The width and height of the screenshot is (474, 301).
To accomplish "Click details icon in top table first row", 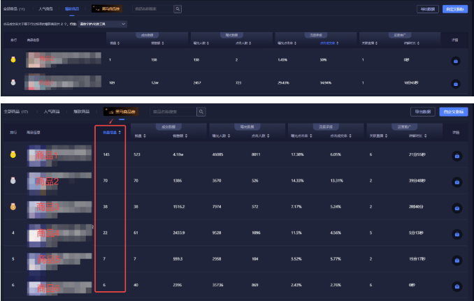I will [456, 61].
